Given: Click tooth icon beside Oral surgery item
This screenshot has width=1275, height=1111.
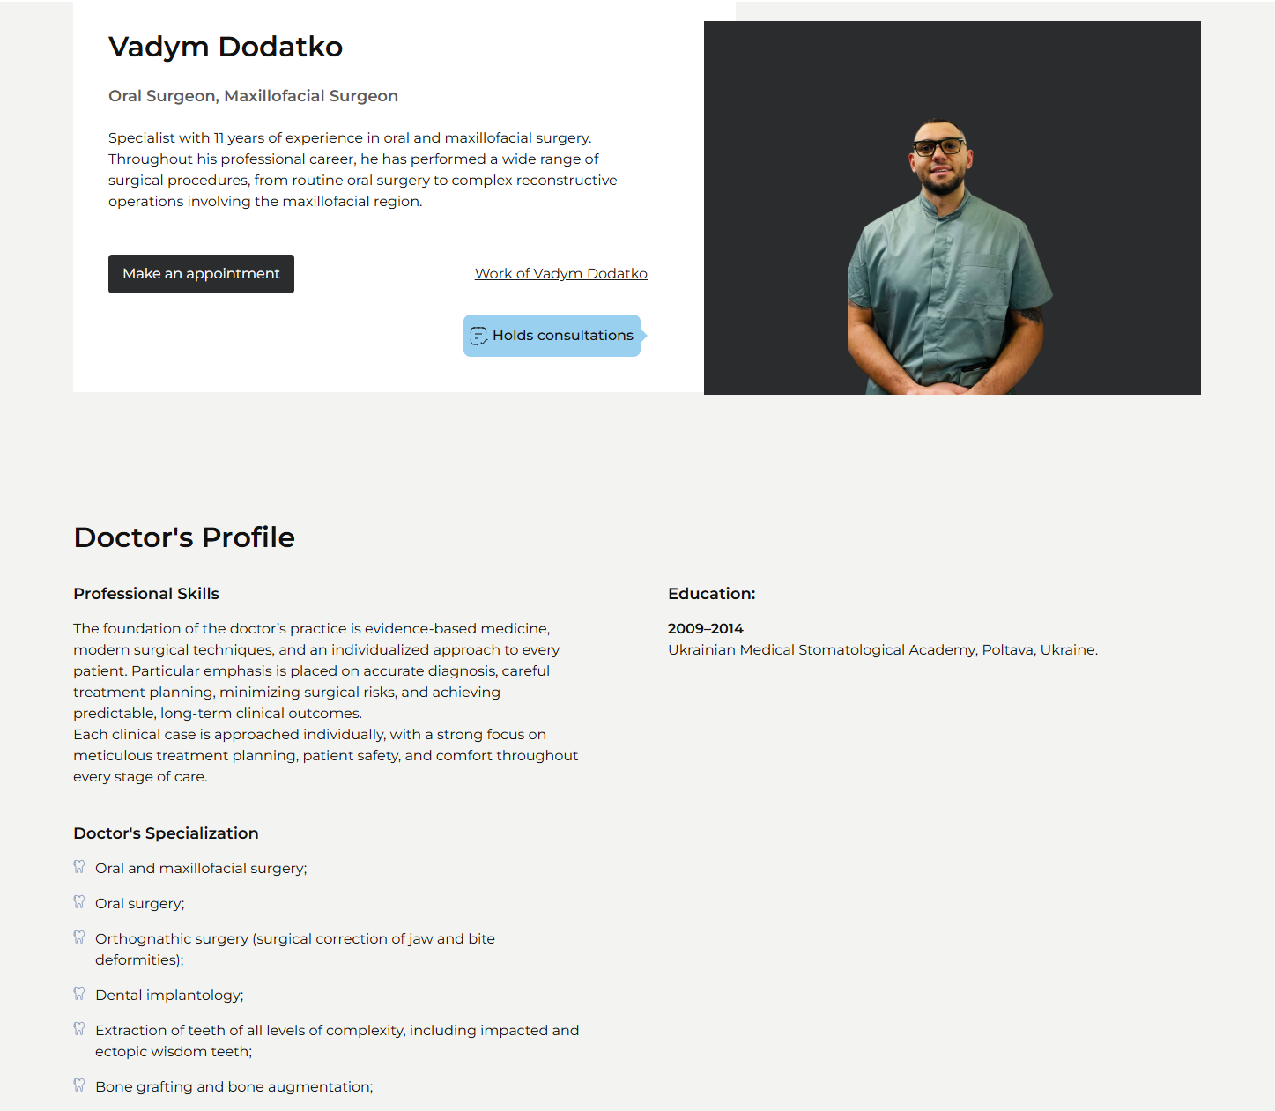Looking at the screenshot, I should point(79,902).
